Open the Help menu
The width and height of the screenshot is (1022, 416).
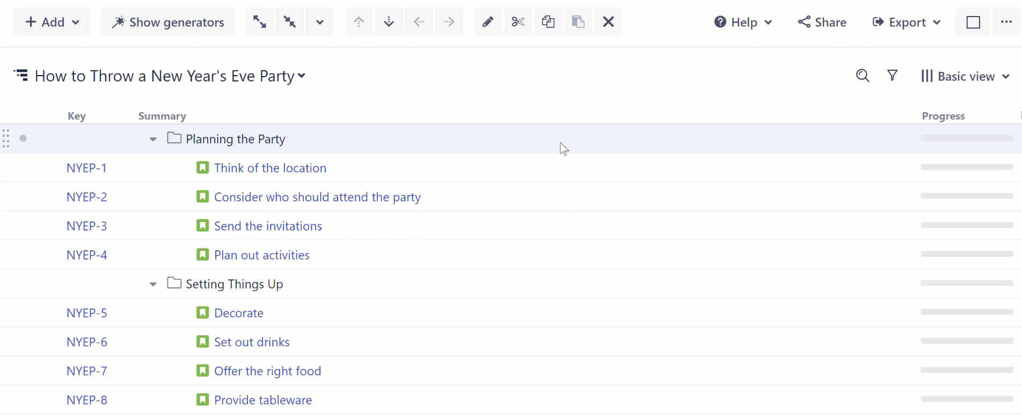pos(743,22)
